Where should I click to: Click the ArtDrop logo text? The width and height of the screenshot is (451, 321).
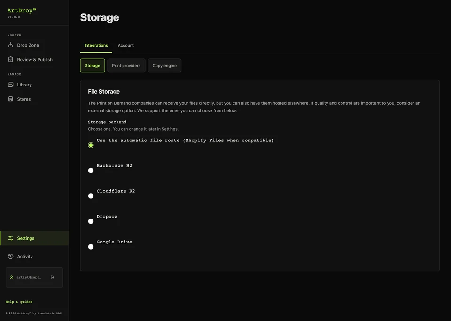(x=22, y=11)
